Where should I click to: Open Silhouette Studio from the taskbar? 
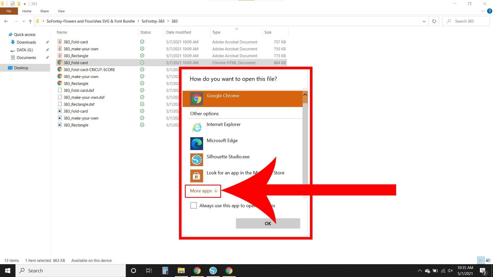click(213, 270)
